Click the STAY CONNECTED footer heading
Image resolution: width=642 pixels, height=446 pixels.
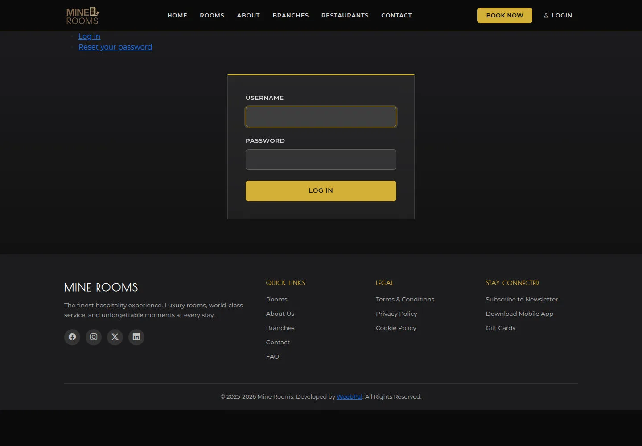click(x=512, y=283)
